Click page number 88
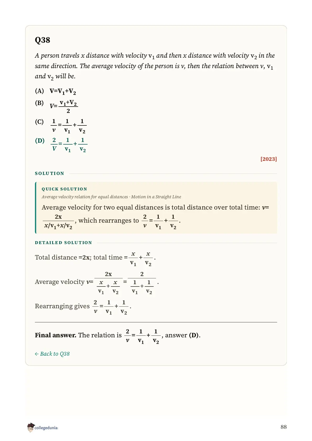The width and height of the screenshot is (312, 441). pyautogui.click(x=283, y=427)
